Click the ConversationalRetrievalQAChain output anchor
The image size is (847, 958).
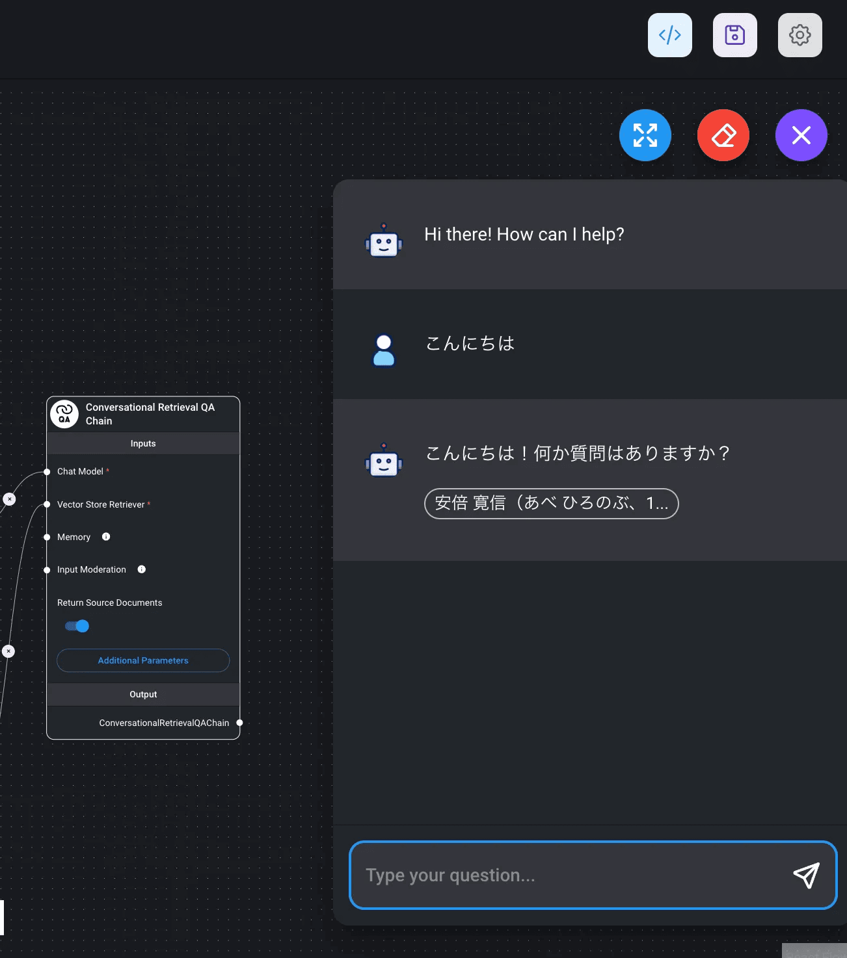pos(239,723)
